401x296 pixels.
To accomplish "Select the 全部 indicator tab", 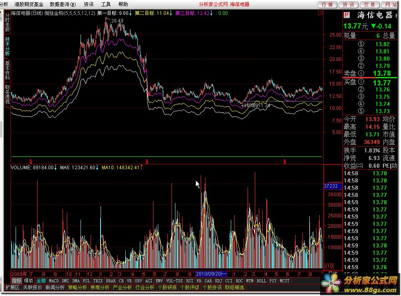I will click(x=41, y=281).
